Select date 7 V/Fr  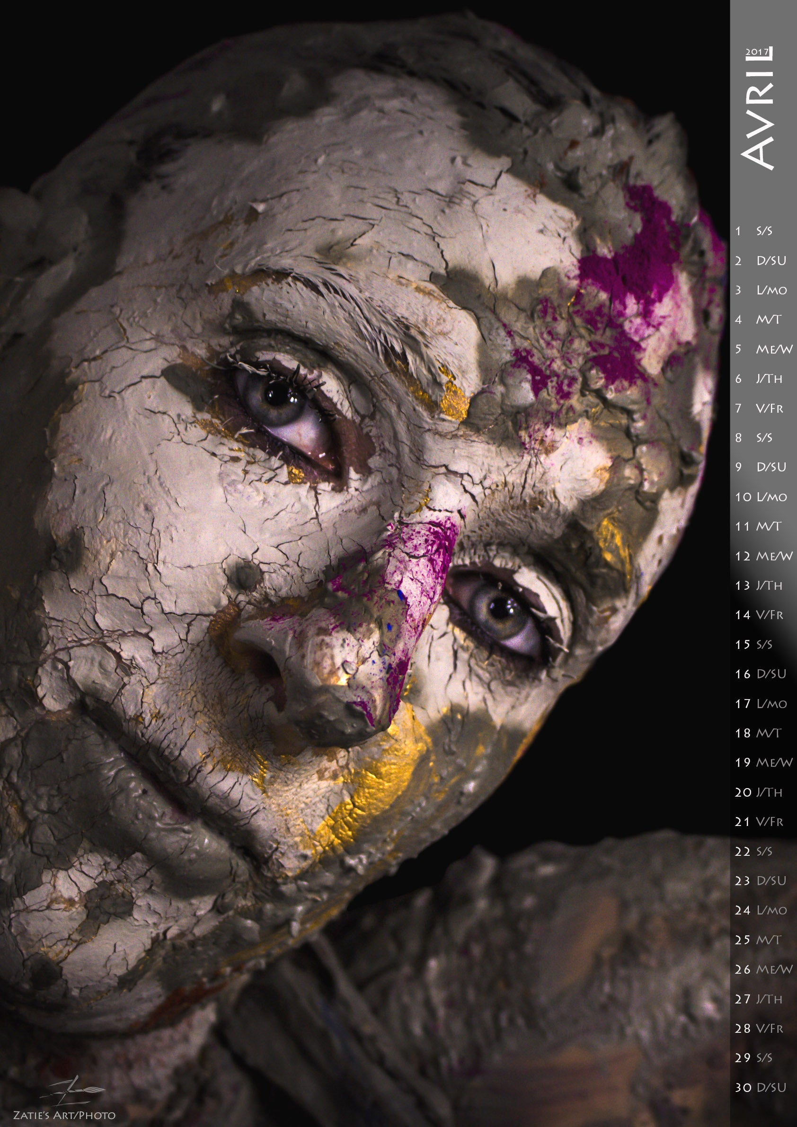click(759, 408)
